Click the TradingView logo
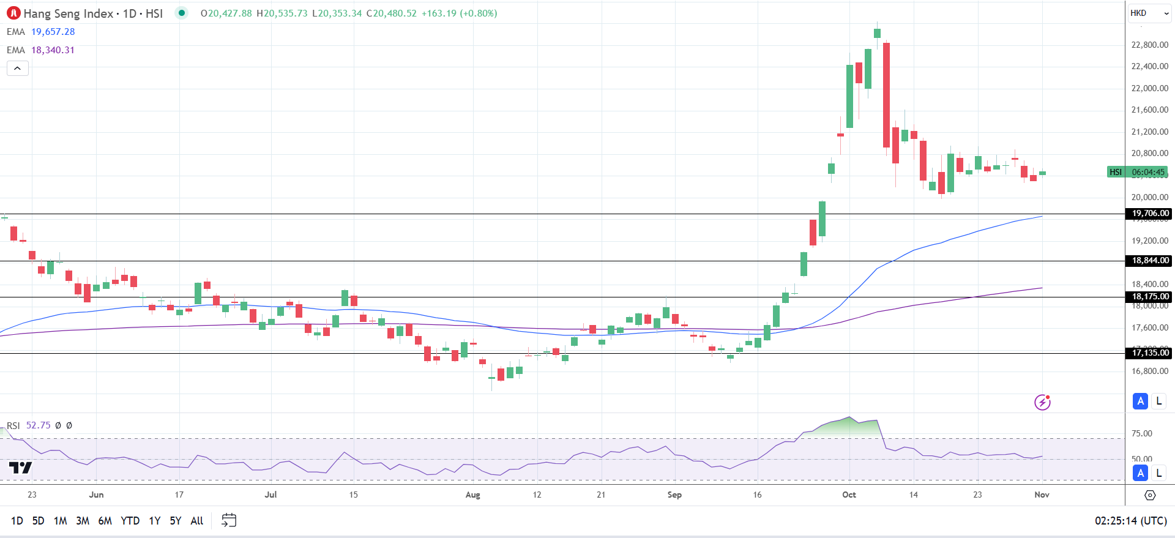 [x=20, y=468]
